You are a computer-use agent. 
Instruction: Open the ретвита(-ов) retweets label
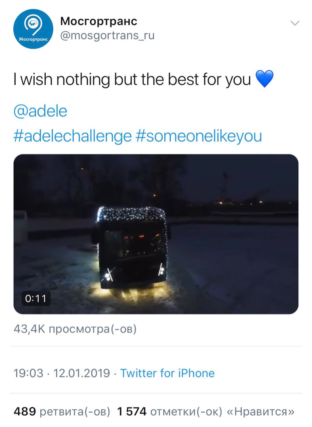[x=75, y=412]
